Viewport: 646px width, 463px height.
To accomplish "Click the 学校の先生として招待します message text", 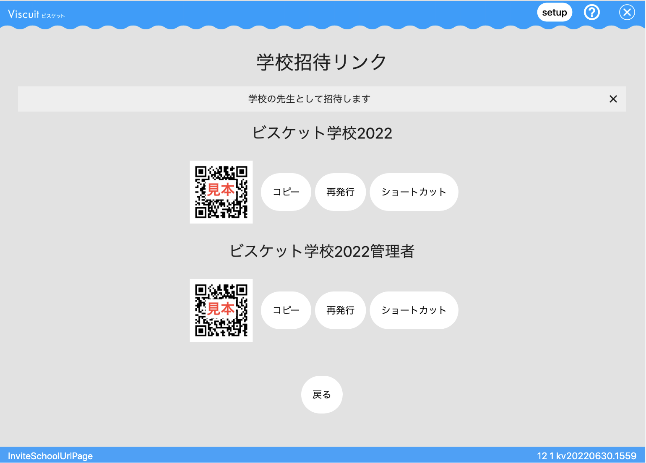I will click(x=309, y=99).
